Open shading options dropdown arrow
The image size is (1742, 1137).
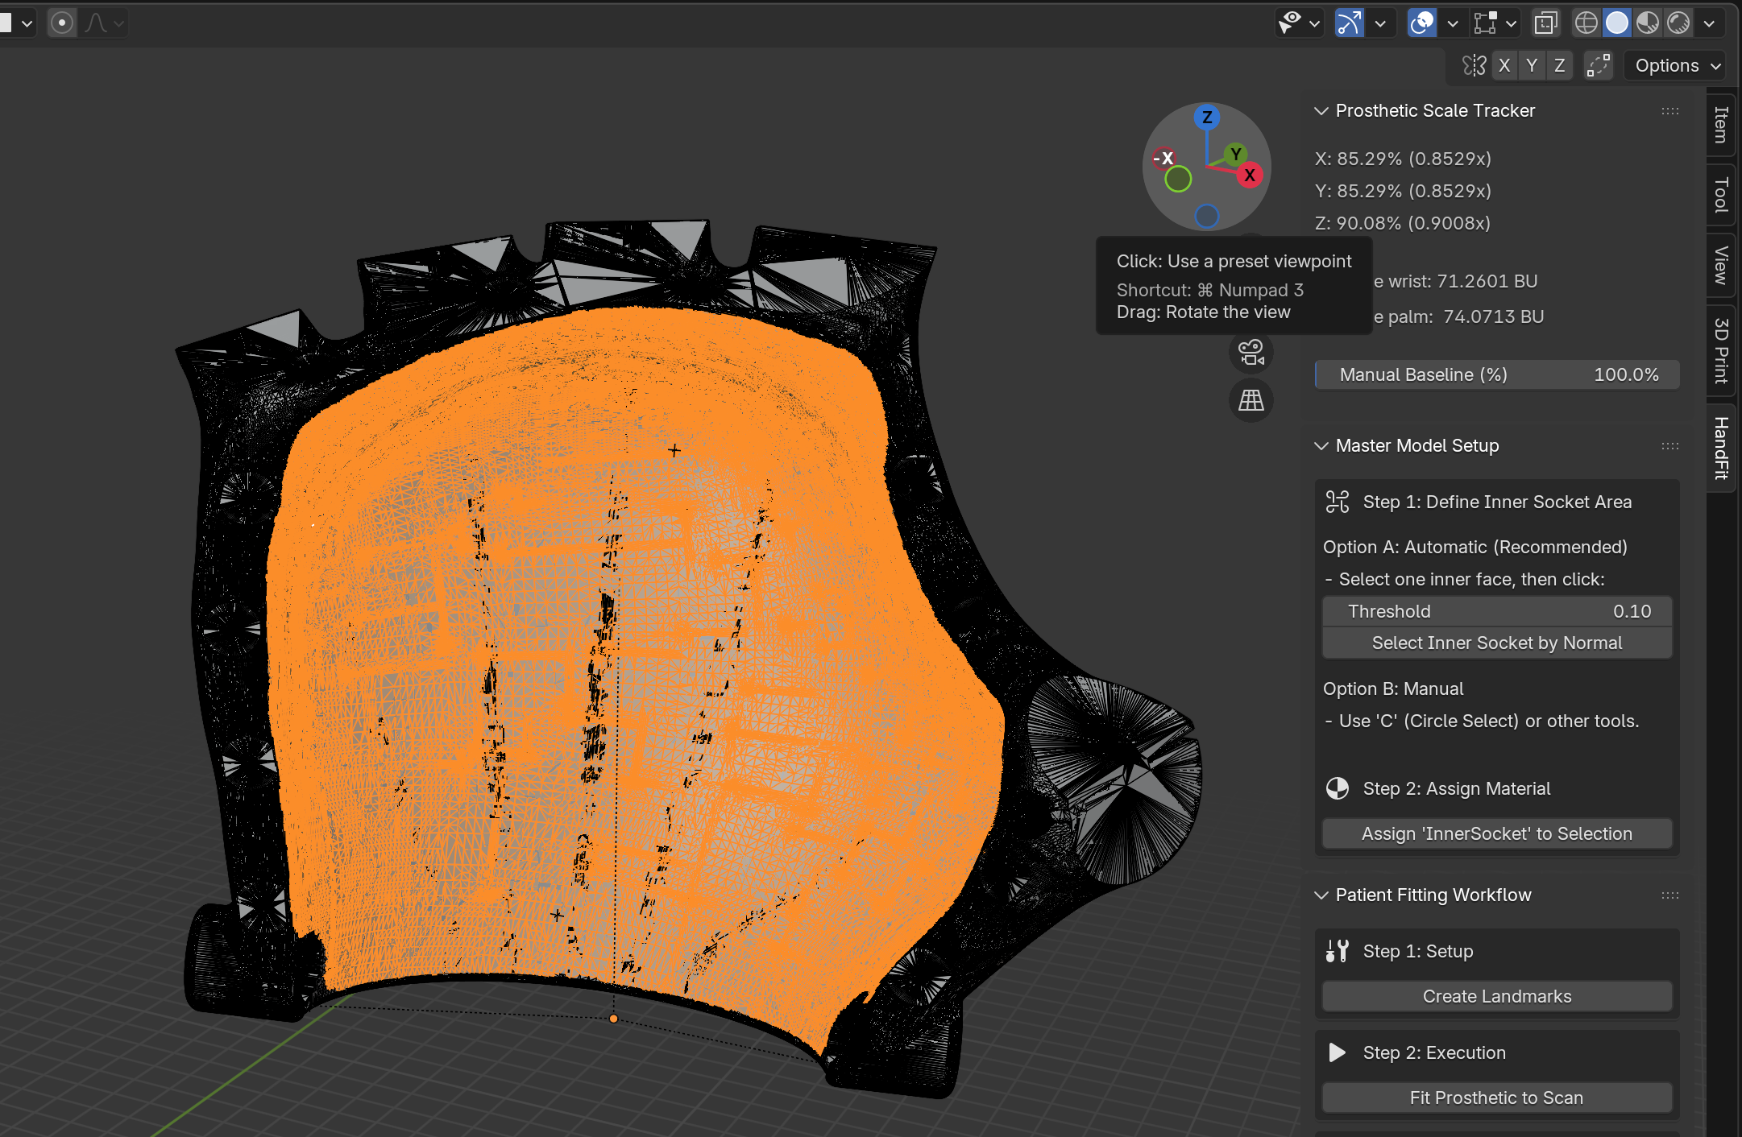[x=1709, y=23]
